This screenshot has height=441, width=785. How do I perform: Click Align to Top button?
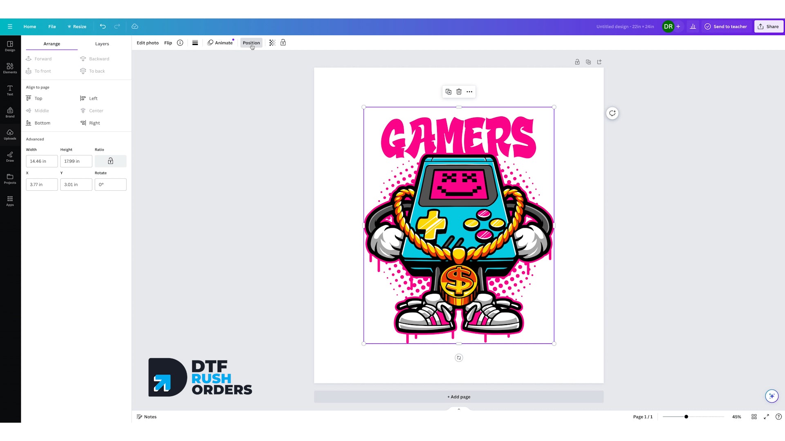(x=38, y=98)
